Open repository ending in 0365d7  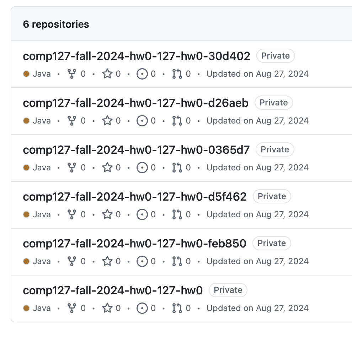pos(136,150)
